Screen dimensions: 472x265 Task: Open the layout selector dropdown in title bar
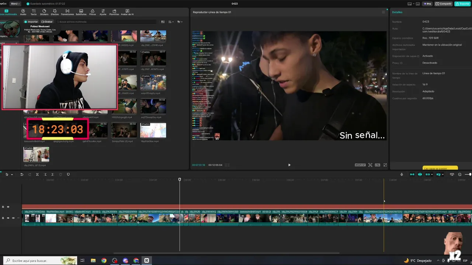click(412, 4)
